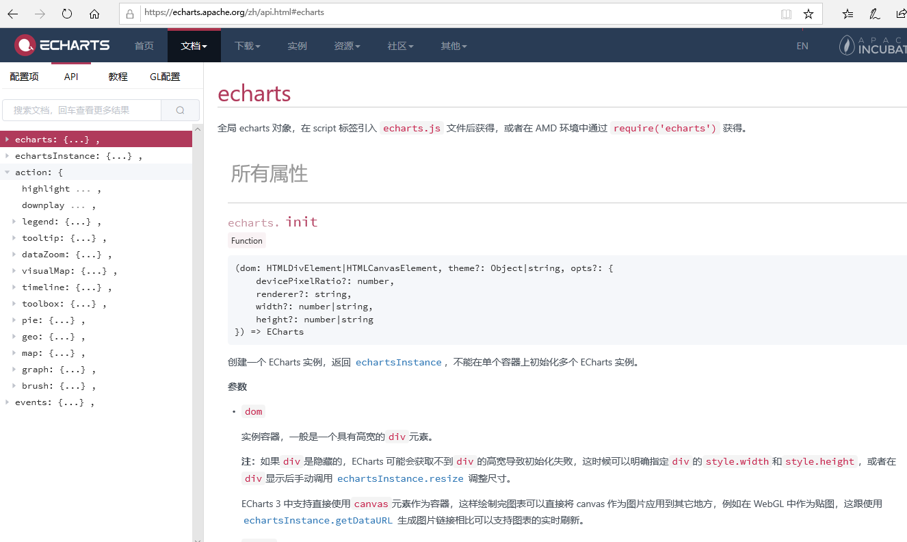This screenshot has width=907, height=542.
Task: Open the share icon in browser toolbar
Action: [901, 14]
